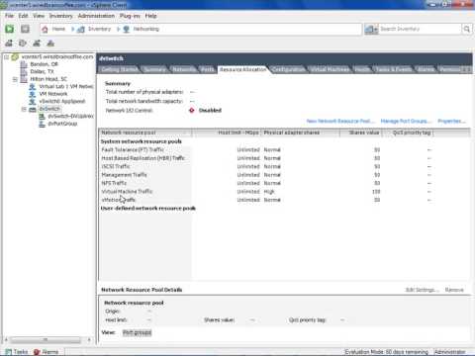
Task: Select the dvSwitch-DVUplinks port group
Action: click(70, 116)
